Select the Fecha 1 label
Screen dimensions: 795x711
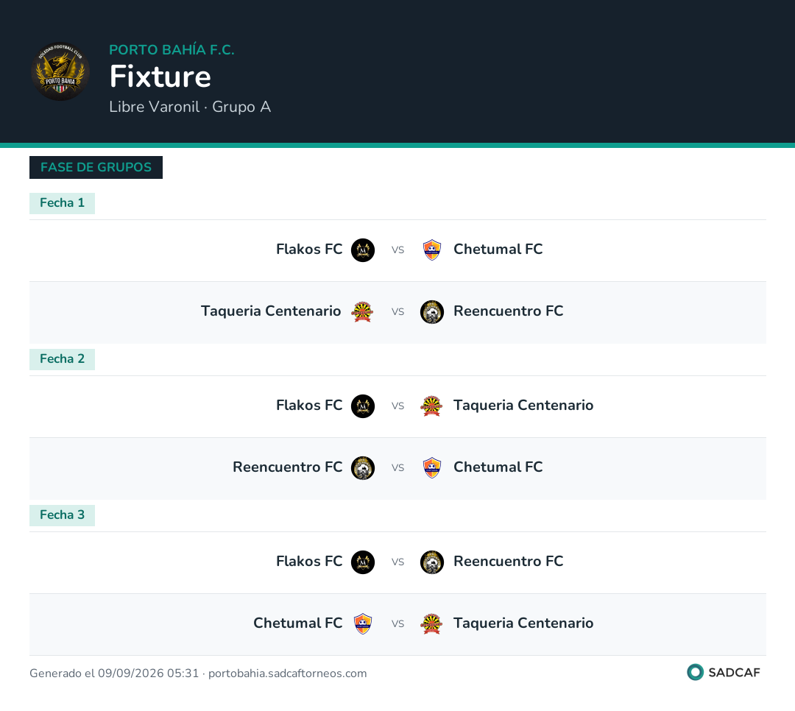[62, 203]
